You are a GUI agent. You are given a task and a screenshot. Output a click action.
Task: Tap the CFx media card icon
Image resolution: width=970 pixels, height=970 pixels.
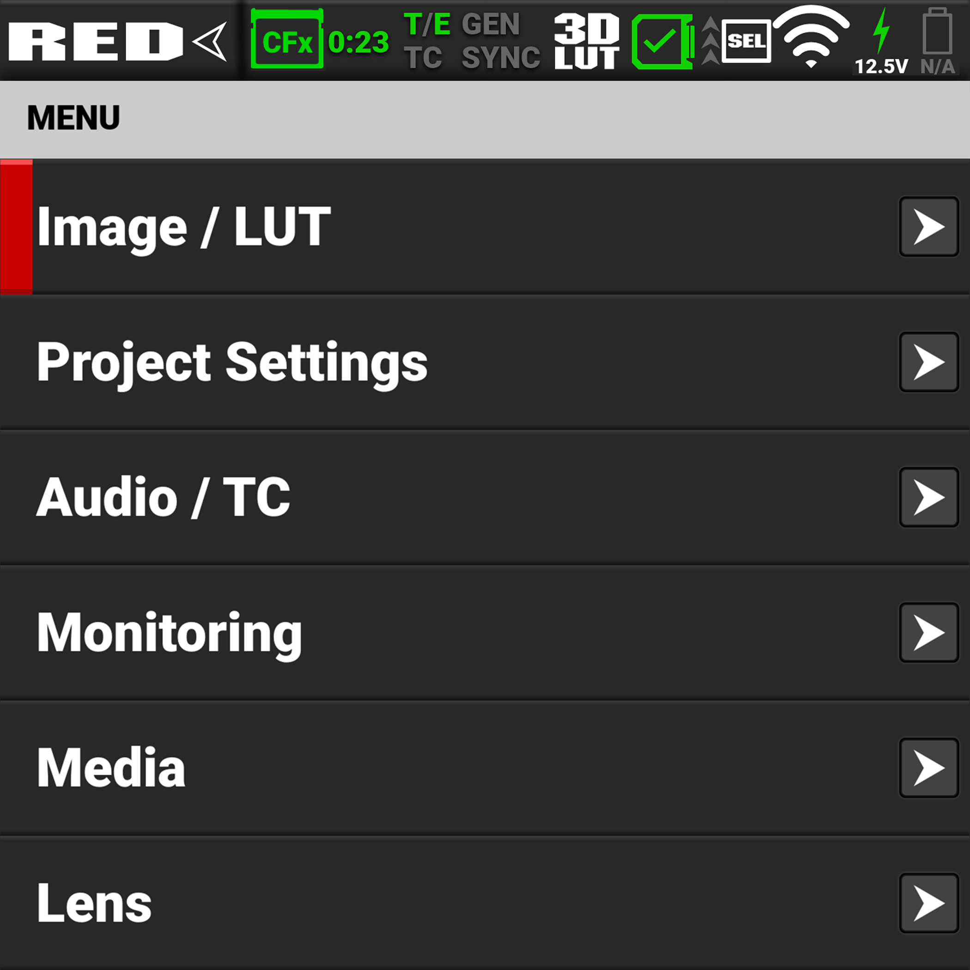[x=287, y=40]
